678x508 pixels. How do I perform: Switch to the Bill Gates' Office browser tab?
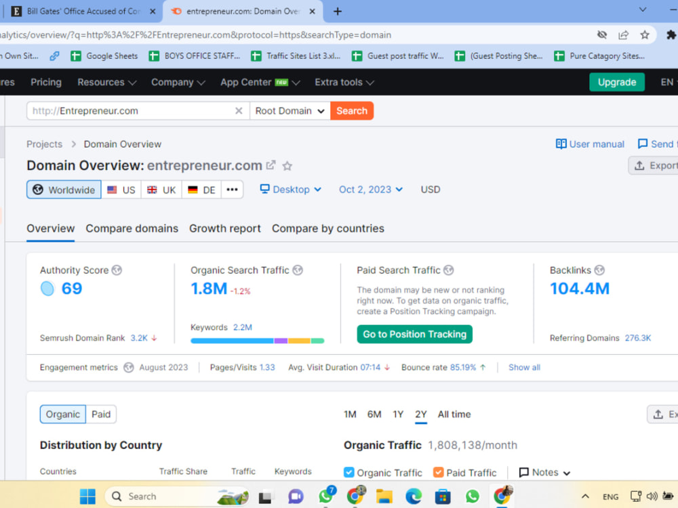83,12
